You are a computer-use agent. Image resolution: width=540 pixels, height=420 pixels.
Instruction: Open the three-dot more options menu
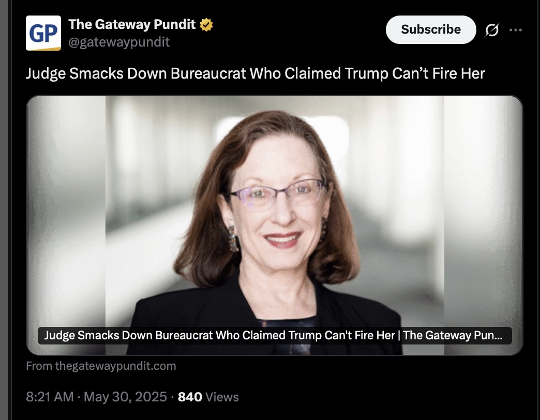pos(516,30)
